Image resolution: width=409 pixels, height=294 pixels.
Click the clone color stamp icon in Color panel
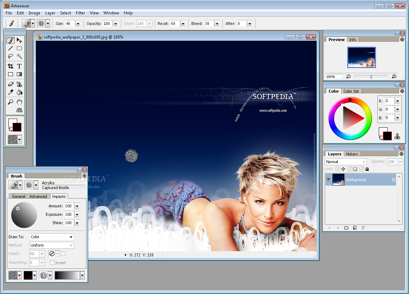pyautogui.click(x=397, y=136)
